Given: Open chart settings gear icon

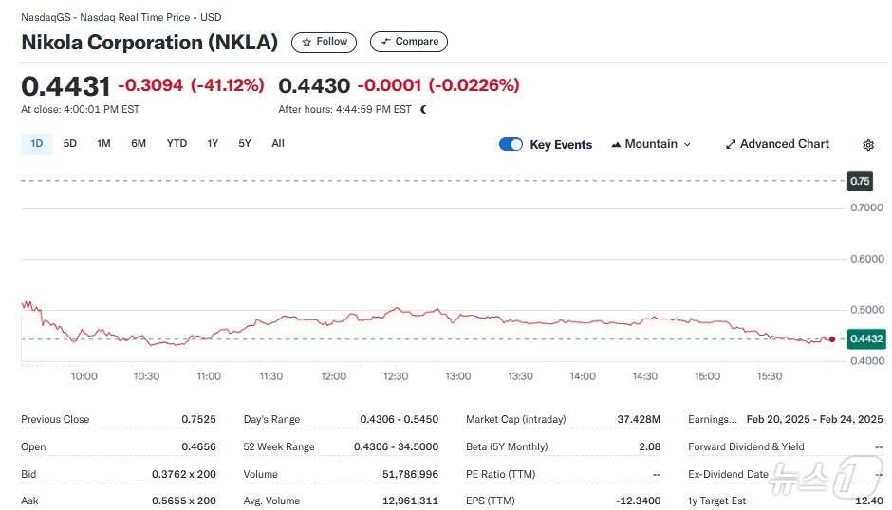Looking at the screenshot, I should [x=867, y=145].
